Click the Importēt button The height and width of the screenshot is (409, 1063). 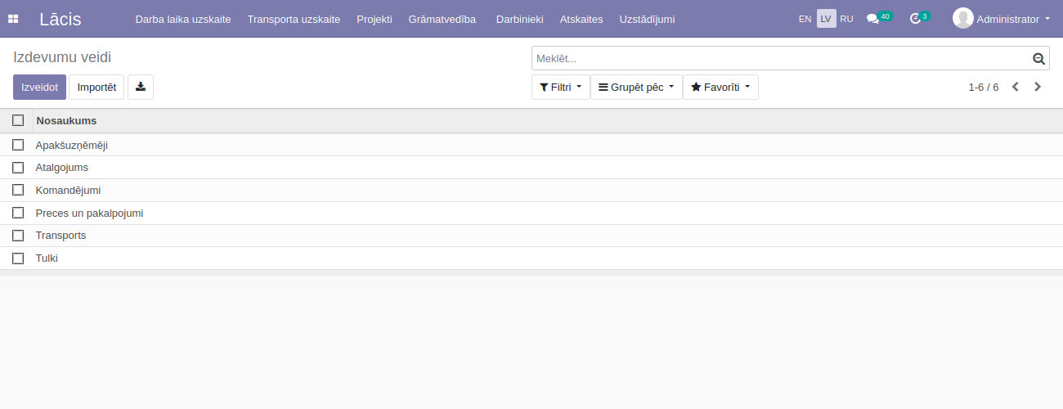click(x=96, y=87)
